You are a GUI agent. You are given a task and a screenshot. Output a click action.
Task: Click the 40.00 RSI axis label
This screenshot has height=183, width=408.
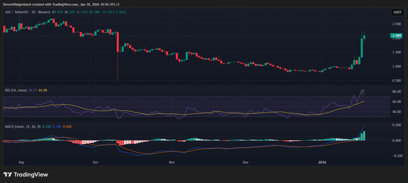pos(397,112)
